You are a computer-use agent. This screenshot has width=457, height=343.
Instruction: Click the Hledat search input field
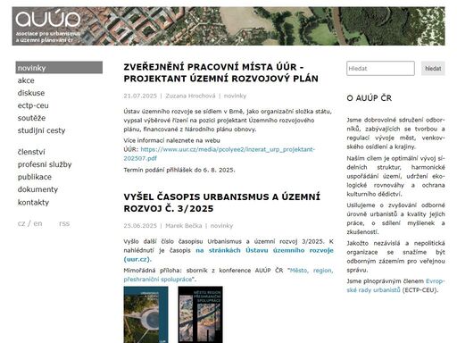380,68
